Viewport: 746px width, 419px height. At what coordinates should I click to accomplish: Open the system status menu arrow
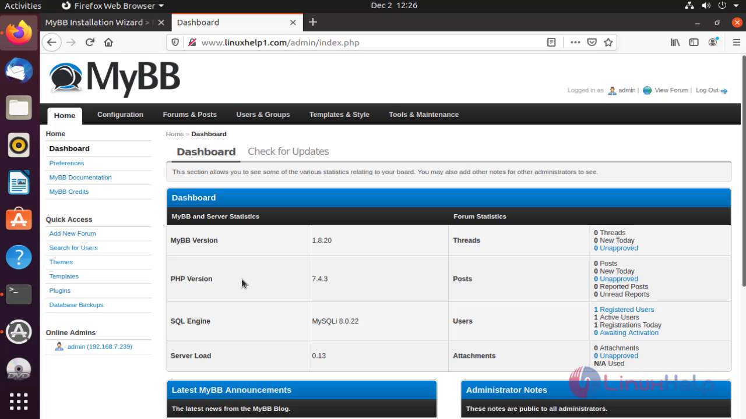pyautogui.click(x=737, y=6)
